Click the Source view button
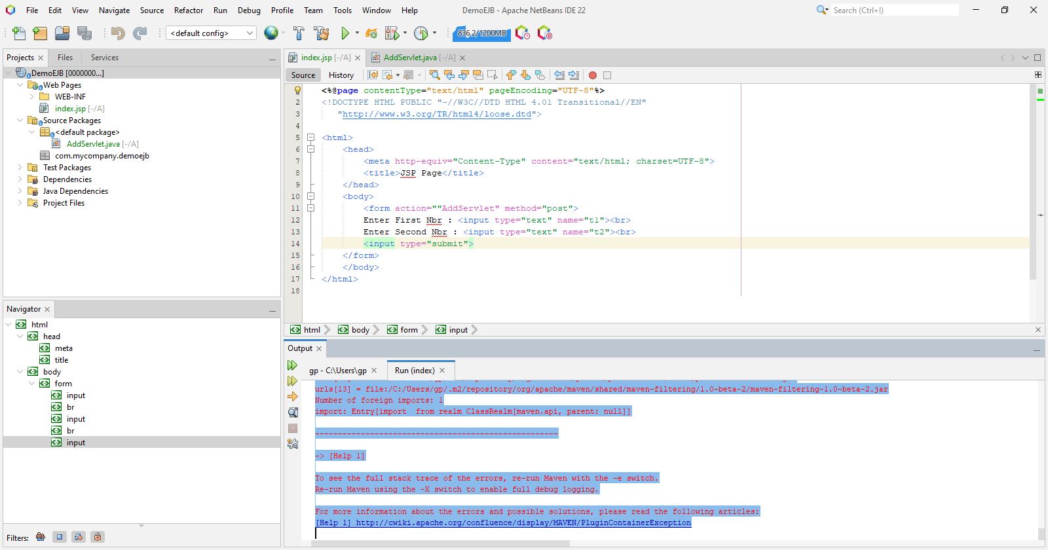This screenshot has width=1048, height=550. coord(303,75)
